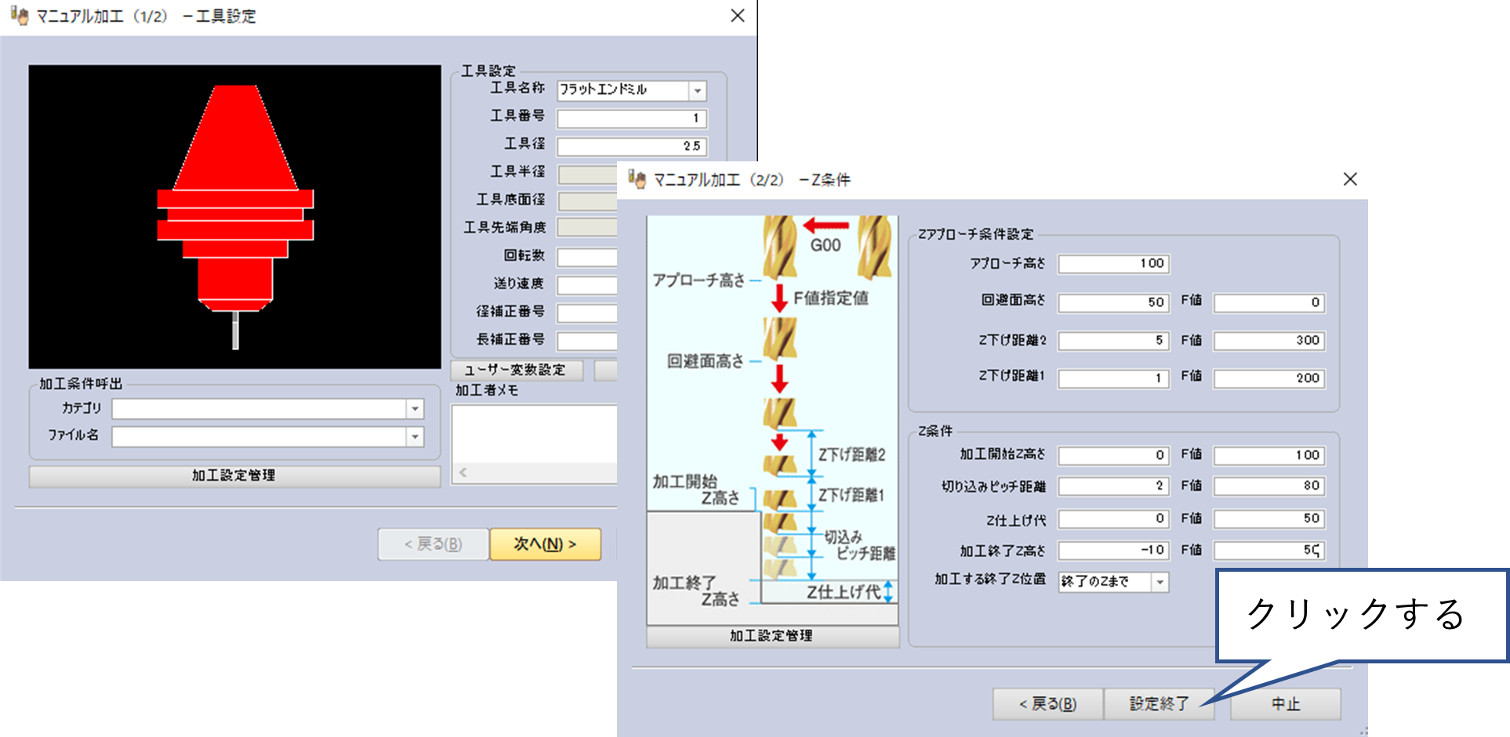1510x737 pixels.
Task: Click the Z下げ距離2 F値 field
Action: click(1269, 341)
